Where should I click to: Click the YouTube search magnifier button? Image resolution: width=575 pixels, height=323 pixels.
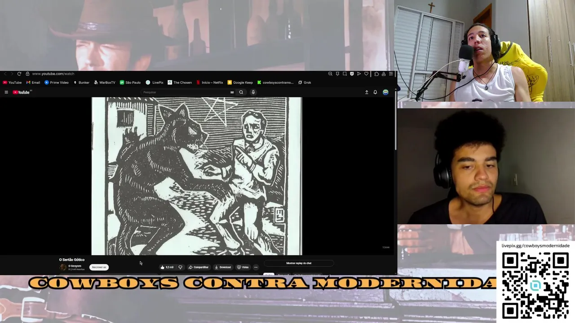coord(241,92)
